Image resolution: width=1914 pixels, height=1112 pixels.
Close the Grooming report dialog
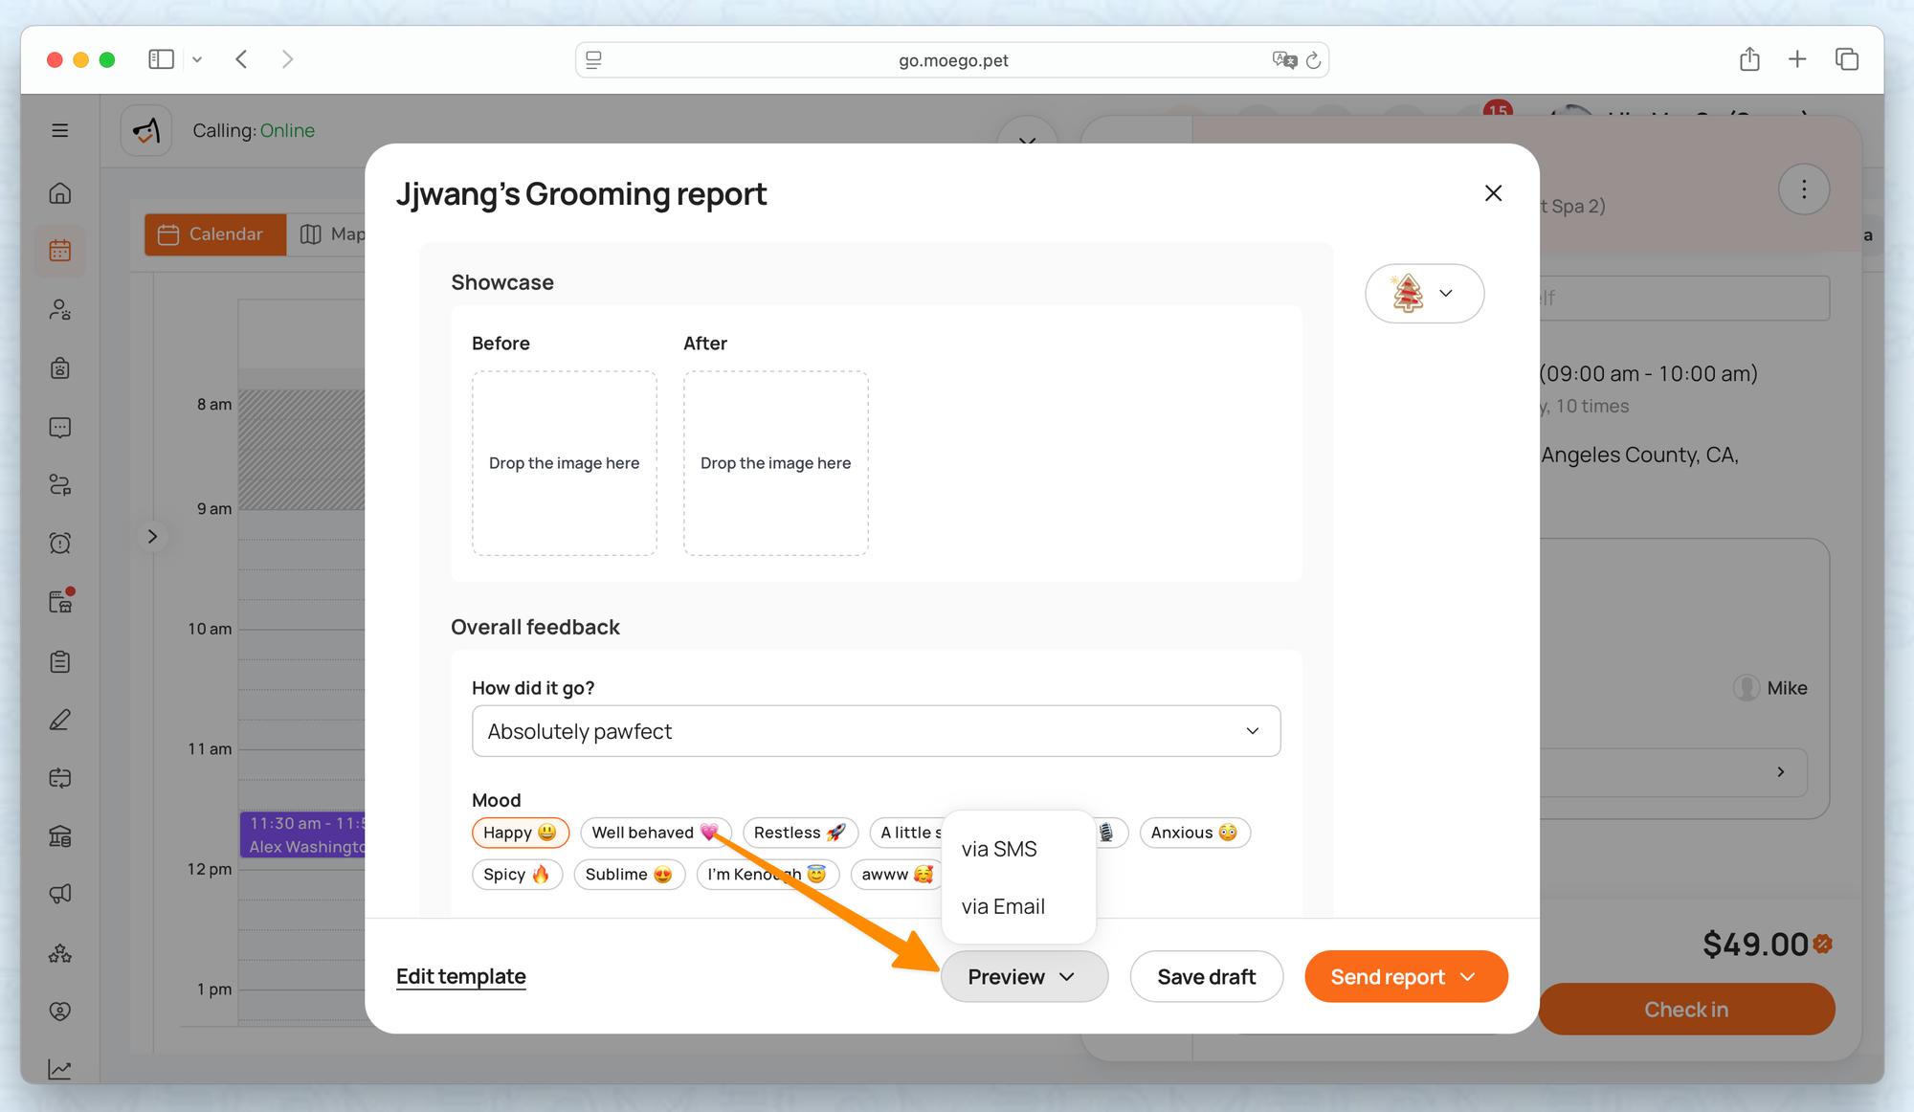[x=1493, y=193]
